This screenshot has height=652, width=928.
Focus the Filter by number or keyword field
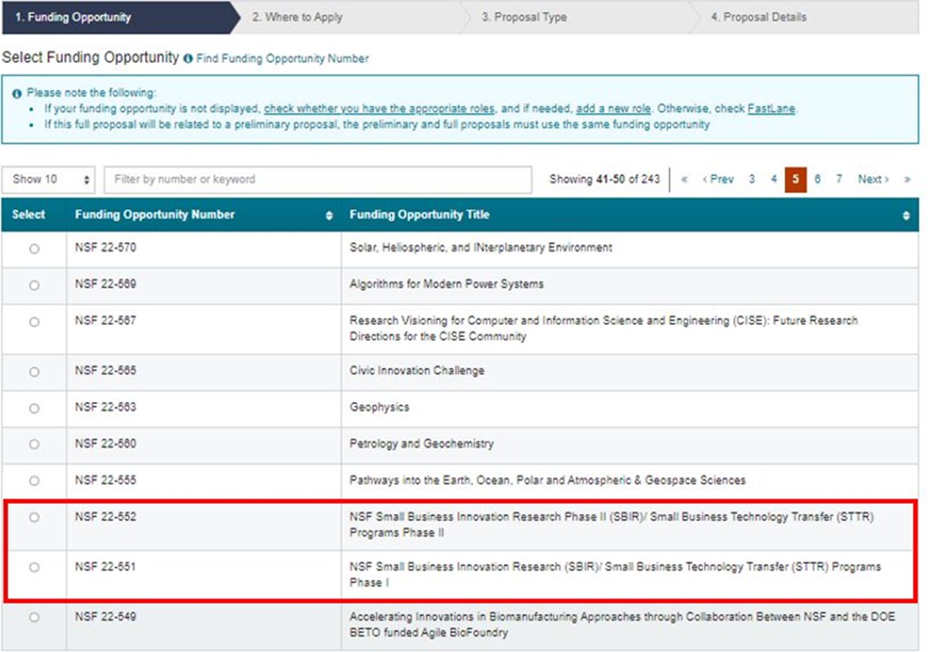[317, 180]
